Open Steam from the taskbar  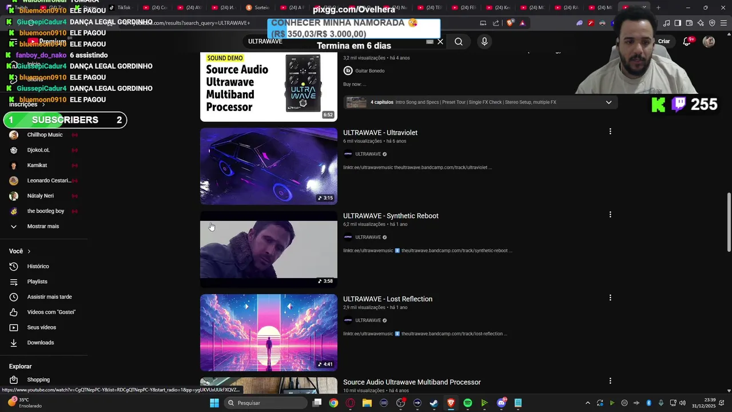[434, 403]
